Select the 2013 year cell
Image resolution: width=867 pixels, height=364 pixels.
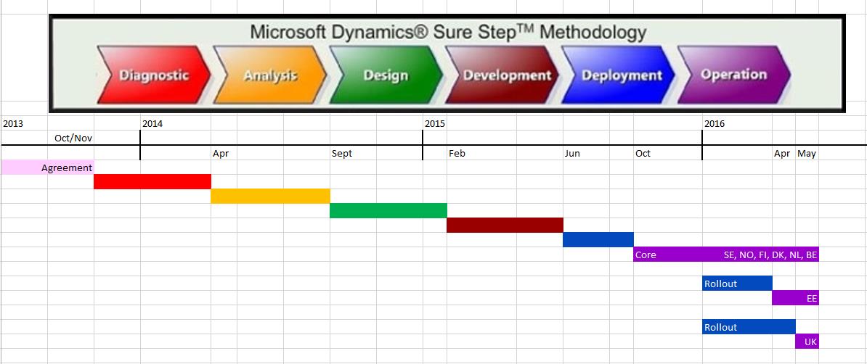(x=25, y=123)
